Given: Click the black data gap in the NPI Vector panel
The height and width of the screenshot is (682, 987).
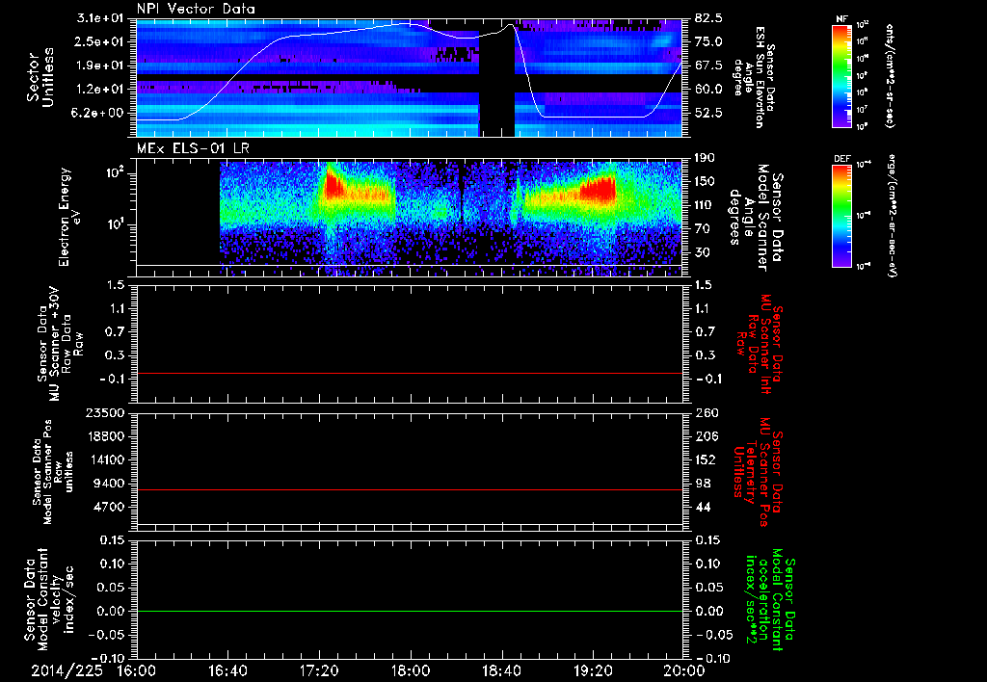Looking at the screenshot, I should (x=496, y=85).
